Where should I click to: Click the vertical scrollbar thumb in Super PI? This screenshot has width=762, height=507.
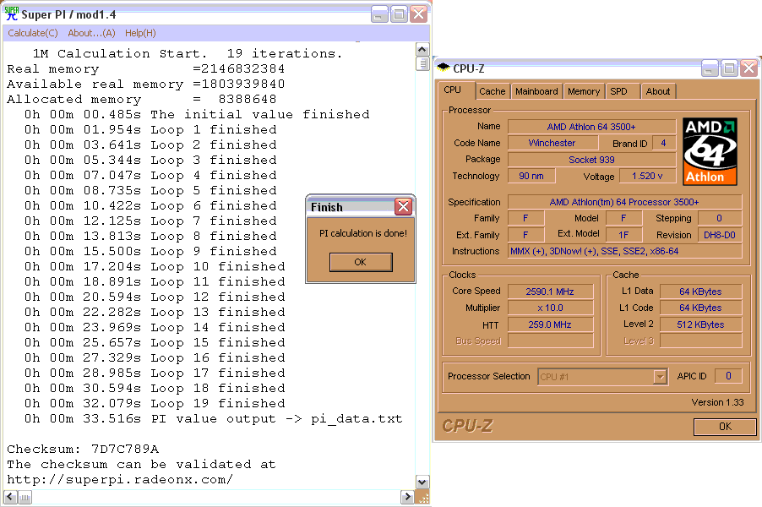422,63
